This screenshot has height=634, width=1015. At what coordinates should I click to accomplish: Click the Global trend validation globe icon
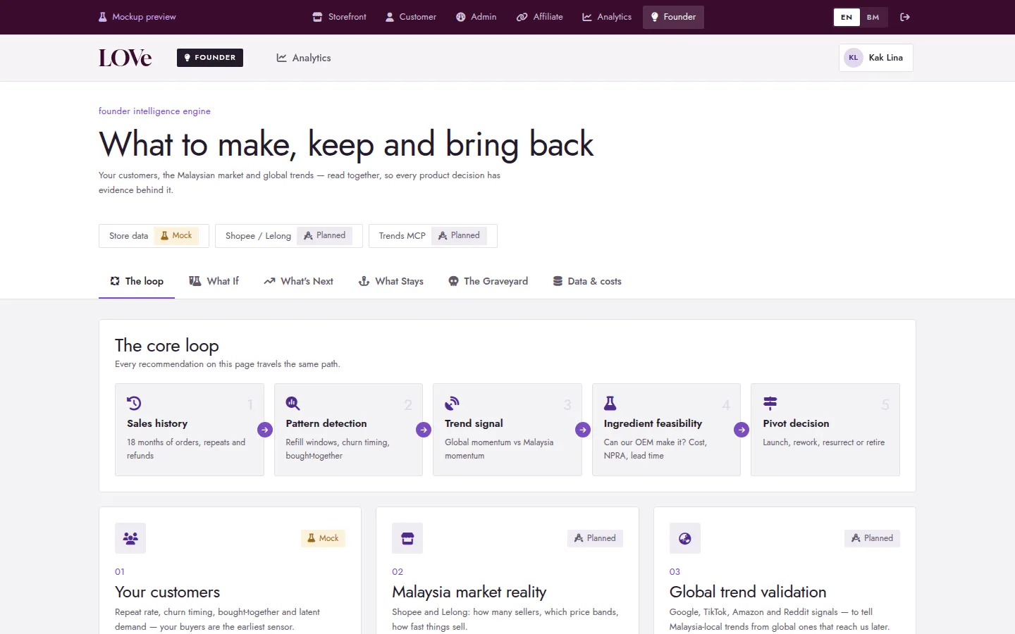pyautogui.click(x=685, y=538)
